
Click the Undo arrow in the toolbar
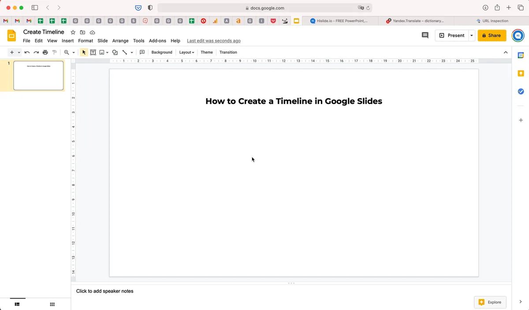[x=27, y=52]
